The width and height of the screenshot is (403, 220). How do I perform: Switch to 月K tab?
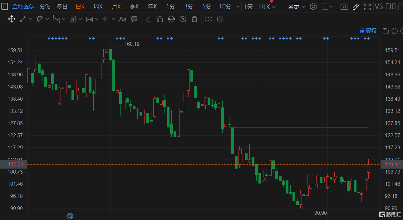pos(116,7)
